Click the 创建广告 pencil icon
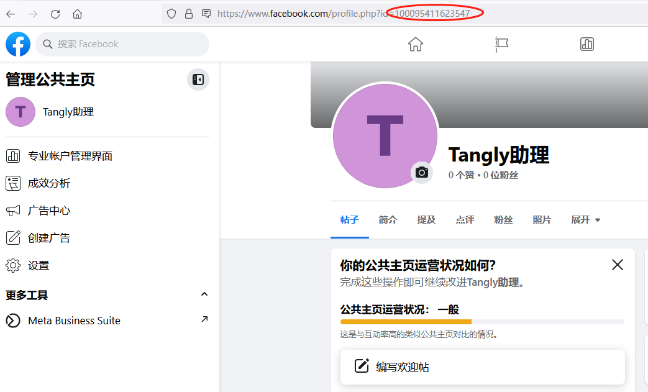This screenshot has width=648, height=392. (x=13, y=238)
